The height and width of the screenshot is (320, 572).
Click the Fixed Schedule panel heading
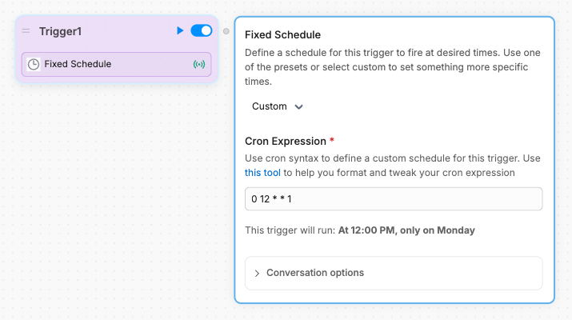tap(282, 35)
